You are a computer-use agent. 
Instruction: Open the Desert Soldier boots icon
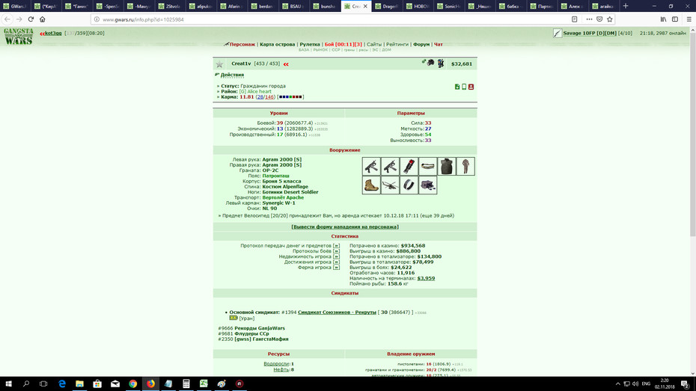371,185
